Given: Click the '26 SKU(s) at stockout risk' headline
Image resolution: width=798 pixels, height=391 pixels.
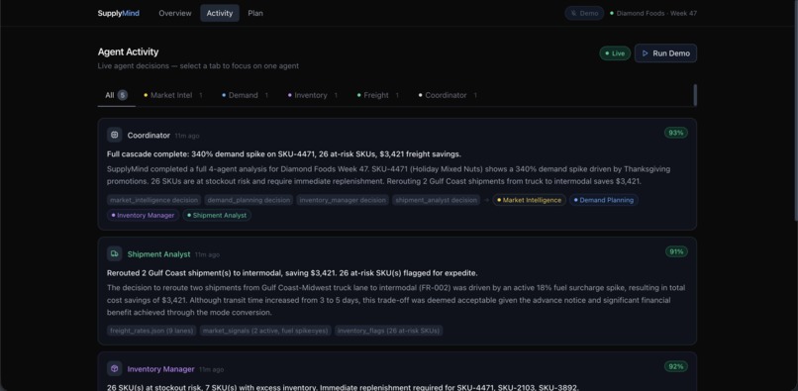Looking at the screenshot, I should pos(343,387).
